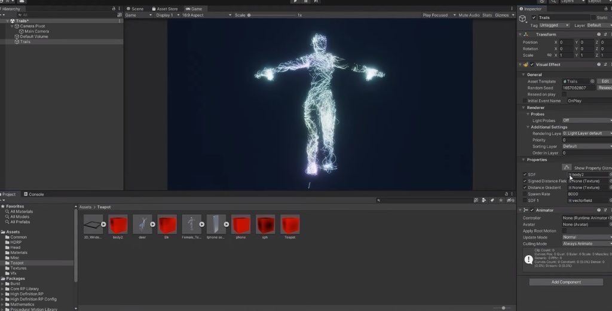Screen dimensions: 612x311
Task: Click the Hierarchy panel lock icon
Action: [114, 8]
